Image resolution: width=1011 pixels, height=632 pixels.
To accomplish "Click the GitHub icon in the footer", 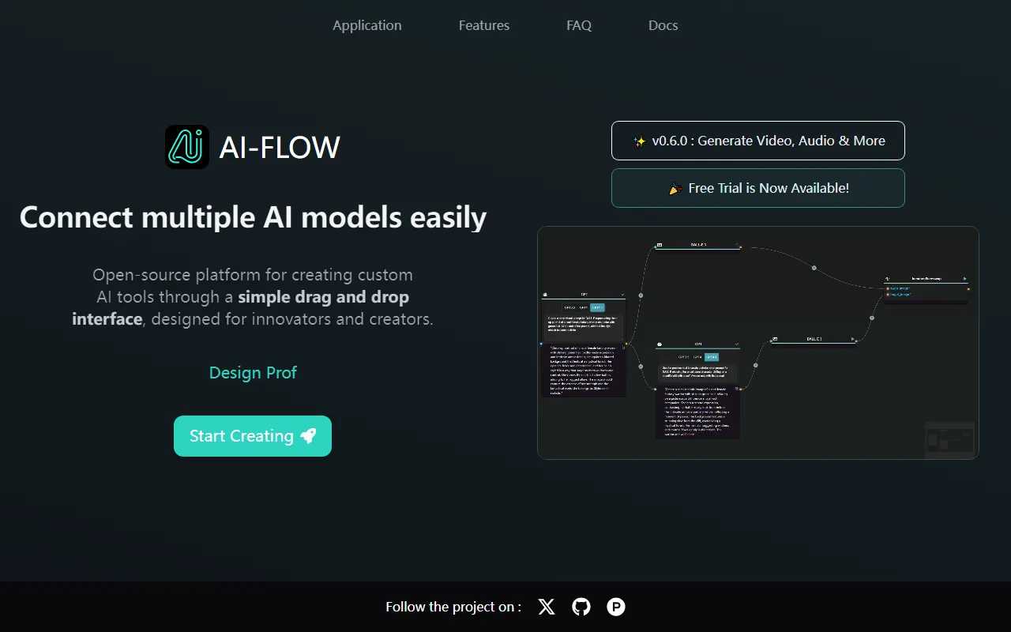I will click(x=581, y=606).
